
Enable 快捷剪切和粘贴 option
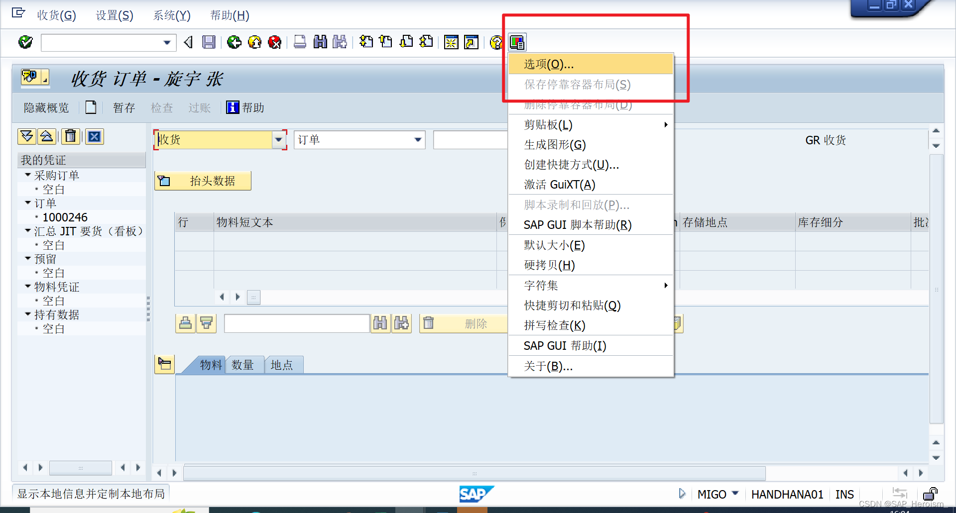tap(572, 305)
